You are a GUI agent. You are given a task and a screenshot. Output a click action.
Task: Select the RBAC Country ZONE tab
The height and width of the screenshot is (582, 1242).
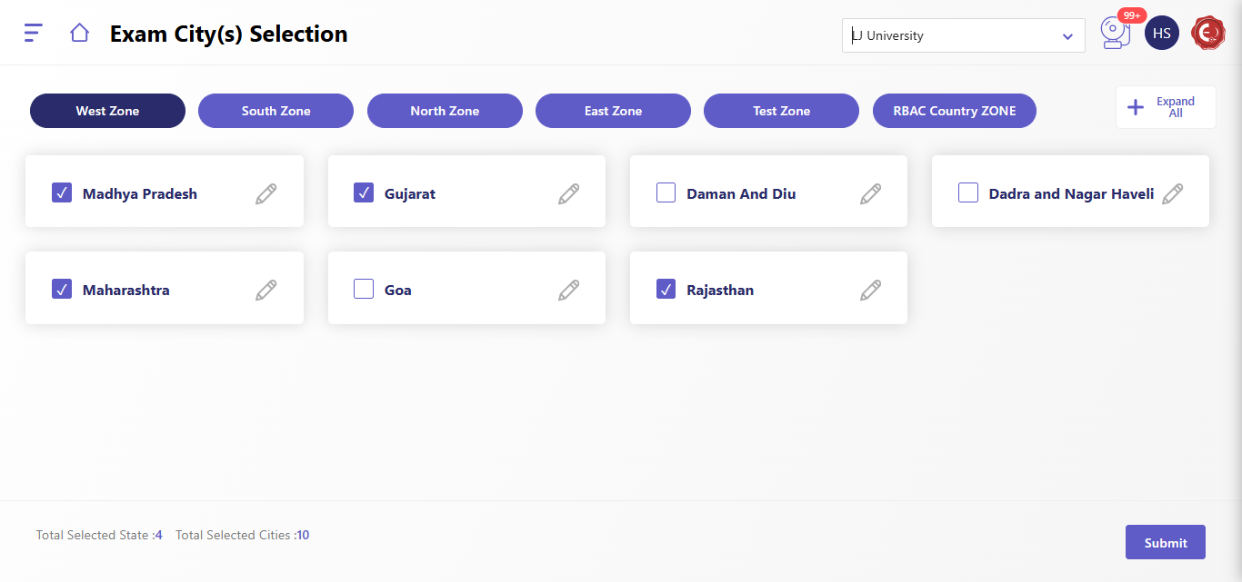tap(954, 111)
